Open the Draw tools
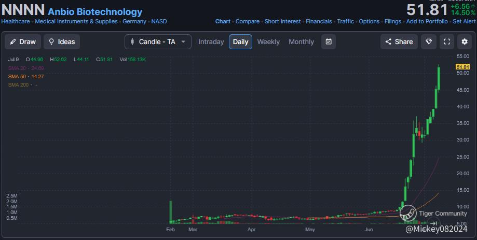The image size is (477, 240). 22,41
